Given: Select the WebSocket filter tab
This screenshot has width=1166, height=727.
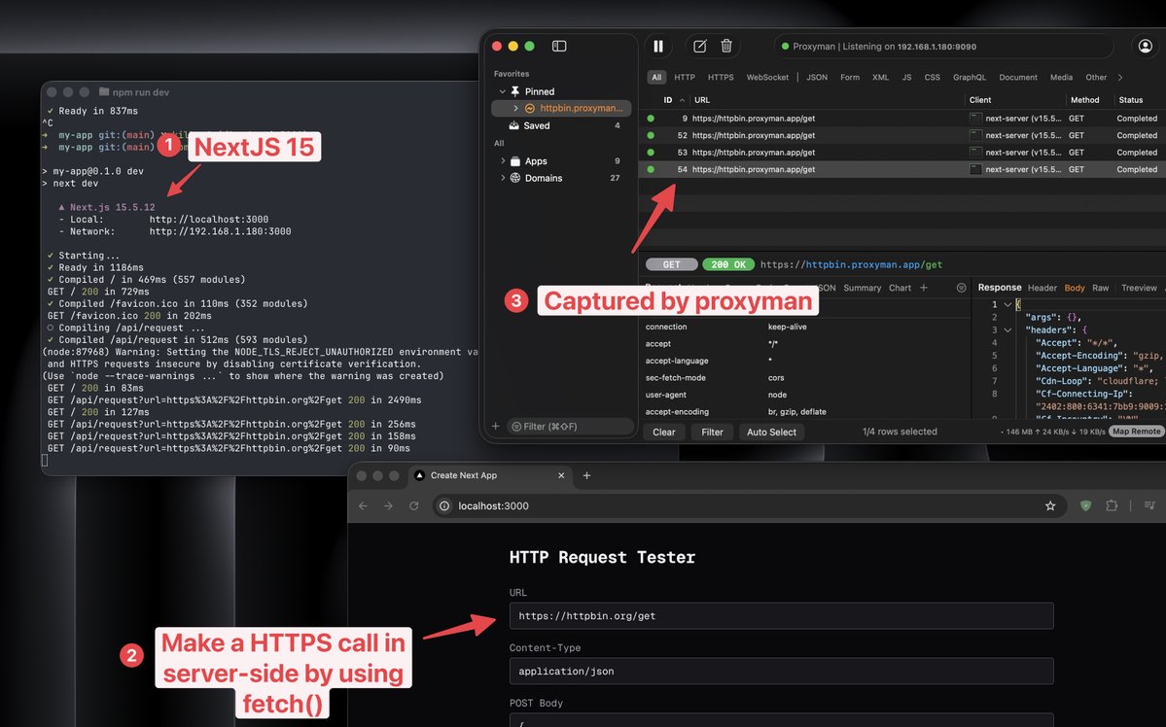Looking at the screenshot, I should coord(767,78).
